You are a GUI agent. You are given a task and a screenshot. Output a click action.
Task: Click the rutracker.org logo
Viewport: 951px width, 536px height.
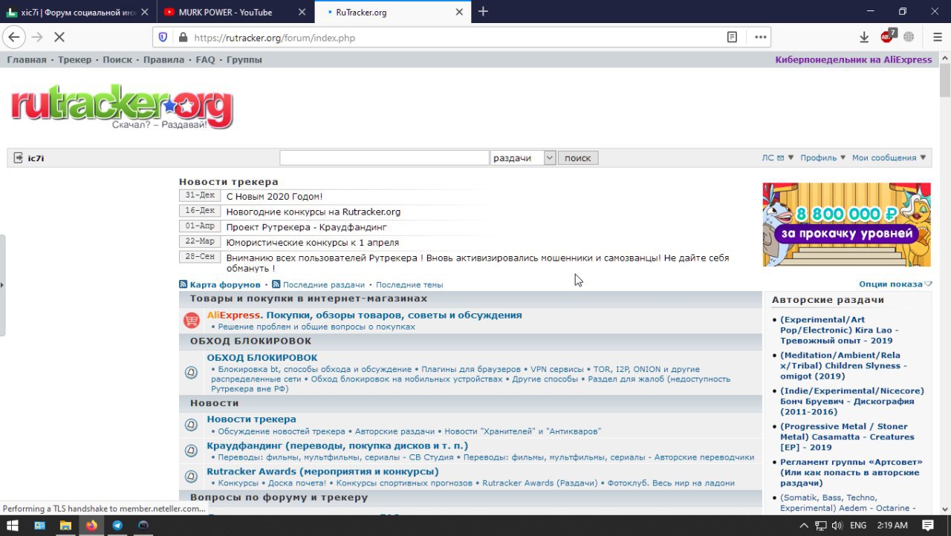pos(122,108)
